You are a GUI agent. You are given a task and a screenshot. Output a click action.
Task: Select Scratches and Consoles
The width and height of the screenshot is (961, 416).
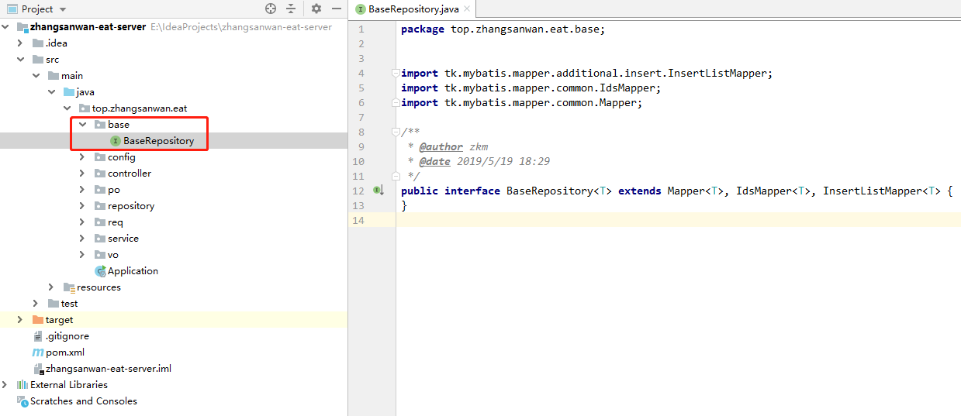84,401
